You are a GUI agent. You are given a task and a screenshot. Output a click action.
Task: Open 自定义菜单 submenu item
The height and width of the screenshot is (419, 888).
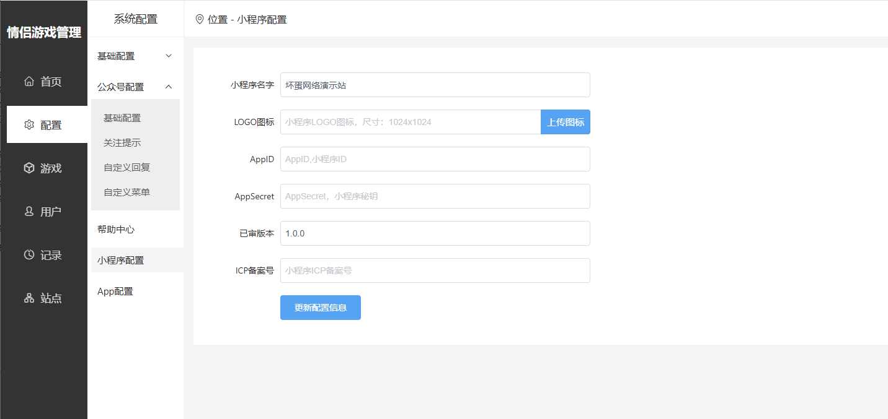pos(135,192)
